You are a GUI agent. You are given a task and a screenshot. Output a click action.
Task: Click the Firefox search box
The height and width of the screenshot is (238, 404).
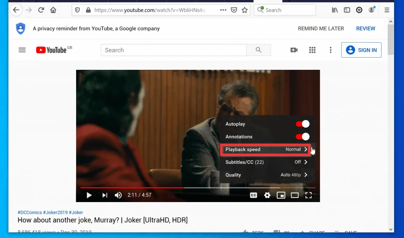point(285,10)
